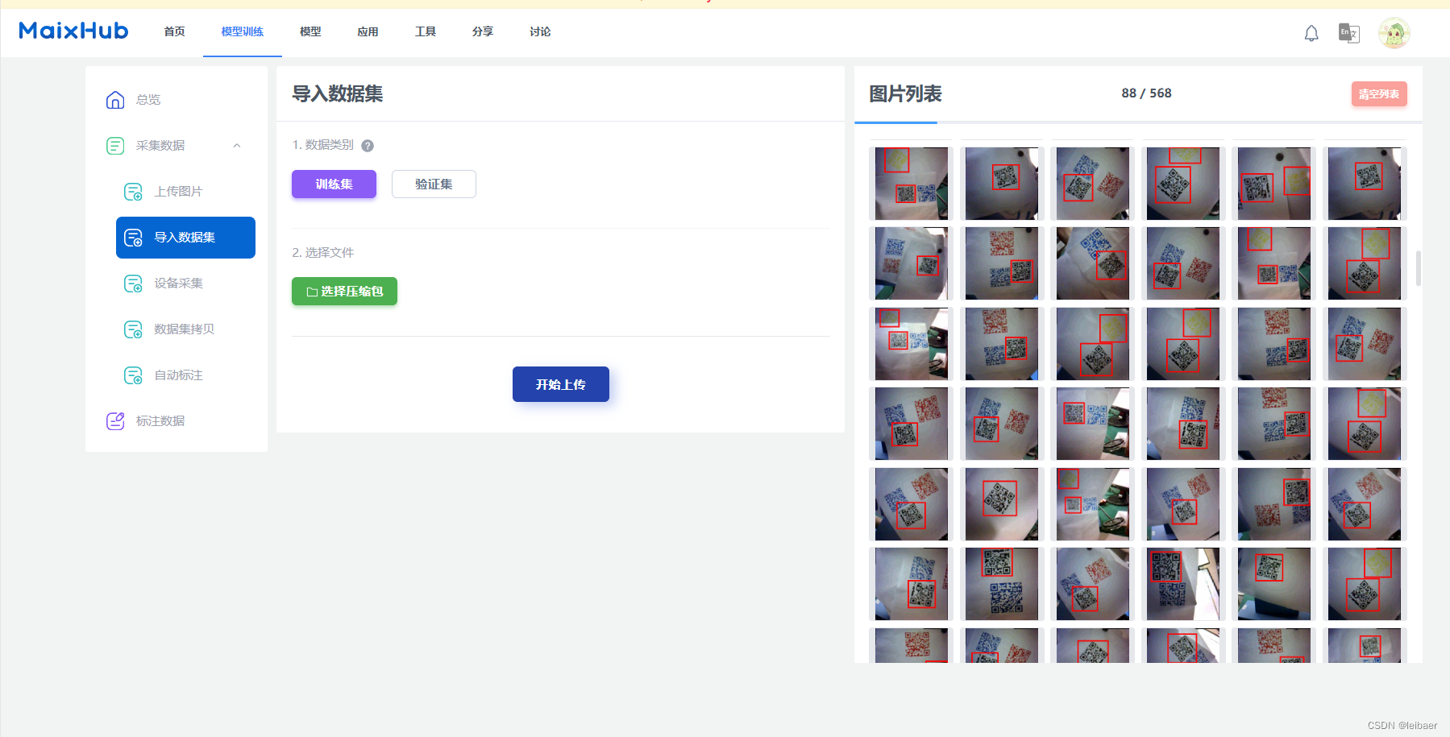Select 导入数据集 in the sidebar
The width and height of the screenshot is (1450, 737).
185,238
